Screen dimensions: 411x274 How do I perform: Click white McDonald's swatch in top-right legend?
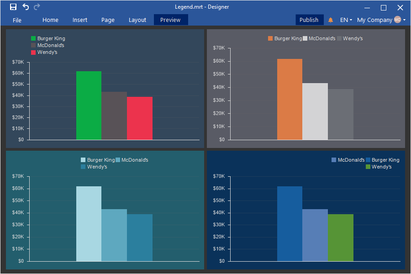point(305,38)
